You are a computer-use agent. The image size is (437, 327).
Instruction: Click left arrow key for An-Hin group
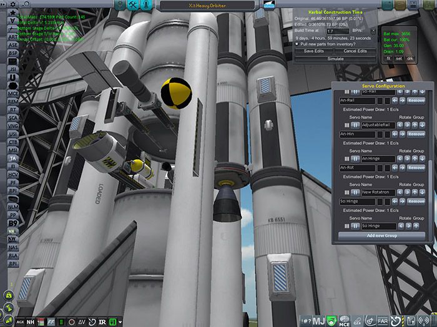pos(395,134)
